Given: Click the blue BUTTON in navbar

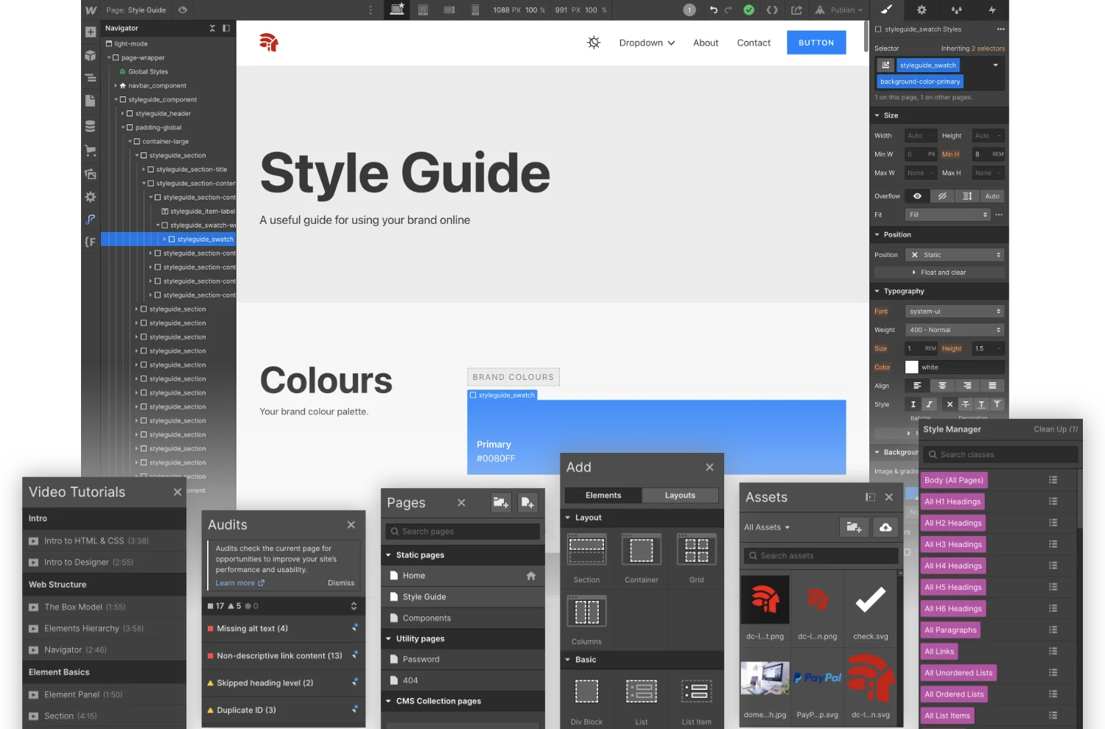Looking at the screenshot, I should coord(816,43).
